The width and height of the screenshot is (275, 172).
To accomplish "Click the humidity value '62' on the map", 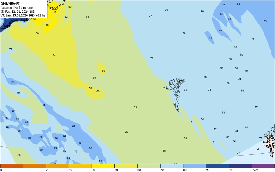I will [x=66, y=17].
